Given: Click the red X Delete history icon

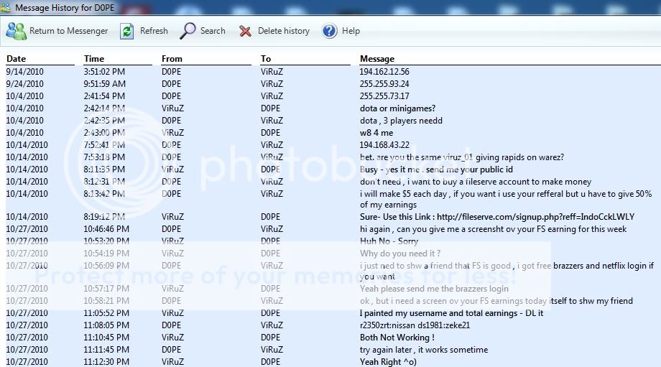Looking at the screenshot, I should (x=246, y=31).
